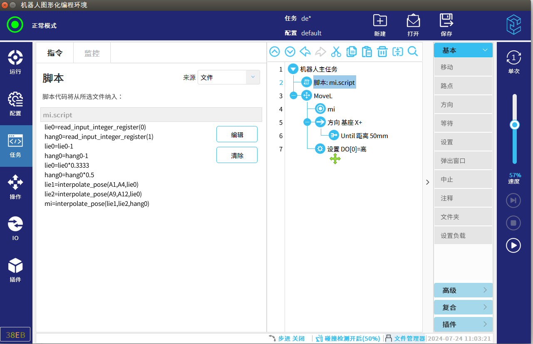Open the IO panel in sidebar
The height and width of the screenshot is (344, 533).
coord(15,228)
